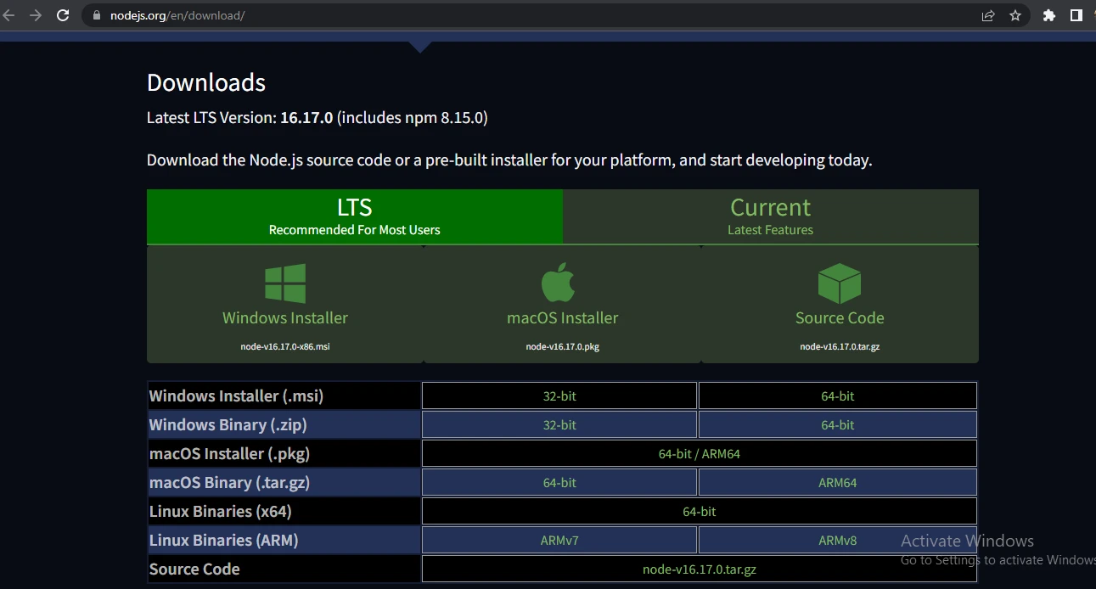
Task: Download the macOS Installer link
Action: click(562, 317)
